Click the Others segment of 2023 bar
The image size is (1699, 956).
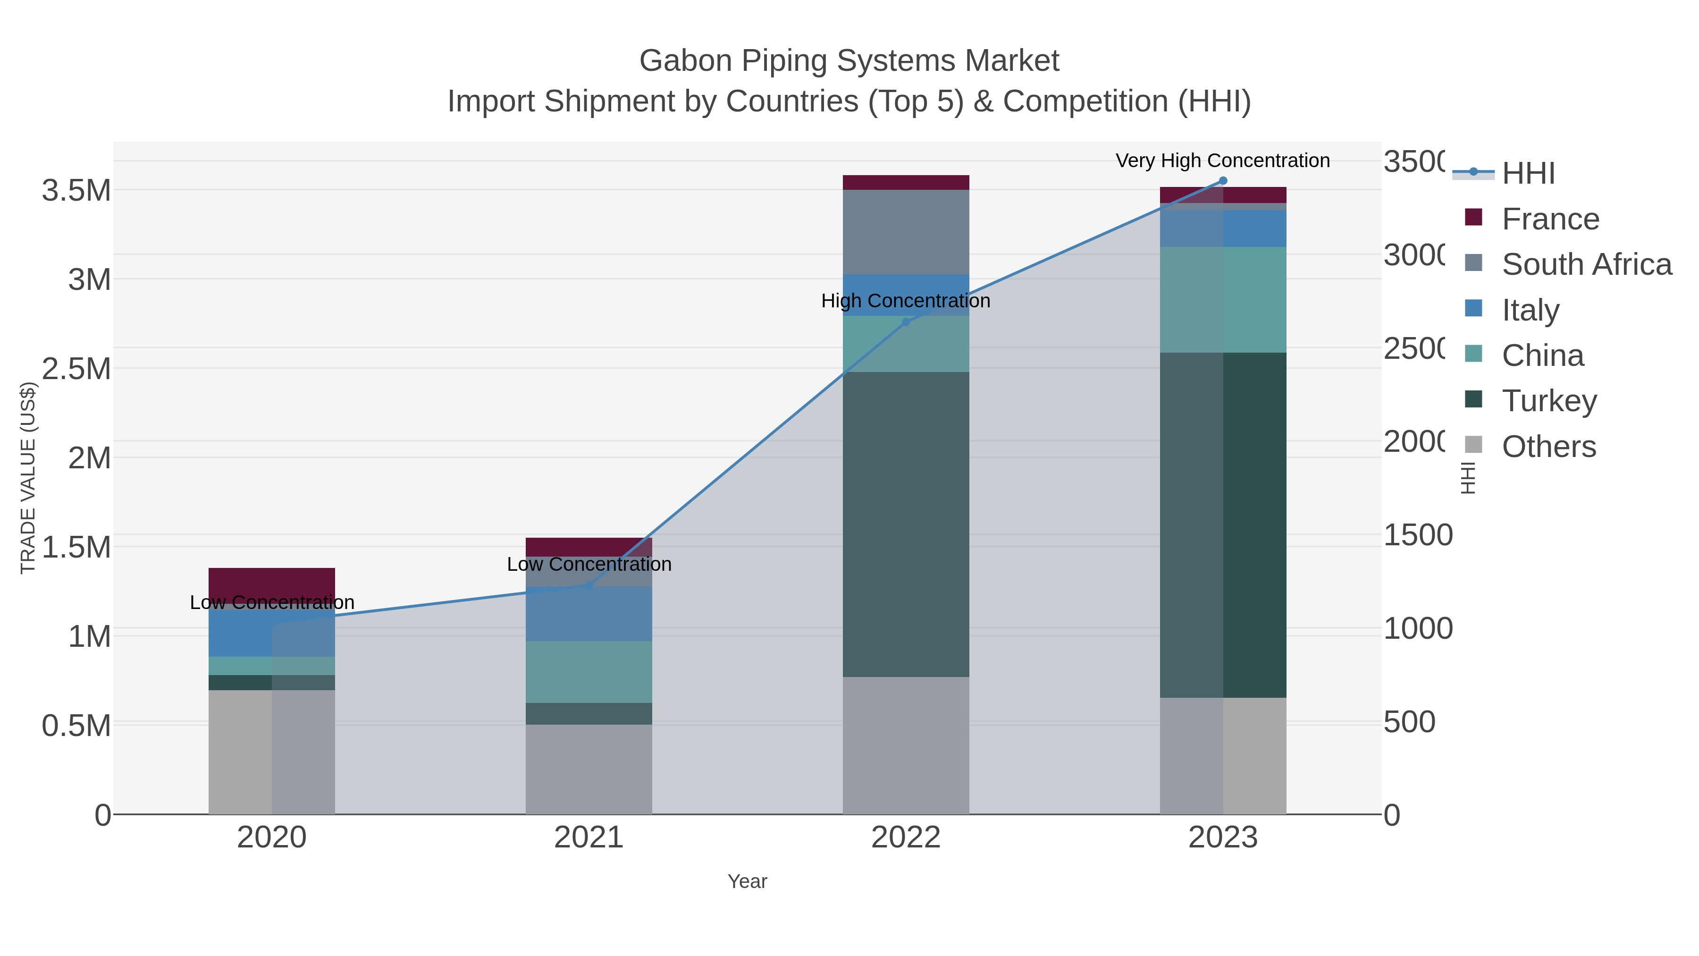coord(1223,756)
